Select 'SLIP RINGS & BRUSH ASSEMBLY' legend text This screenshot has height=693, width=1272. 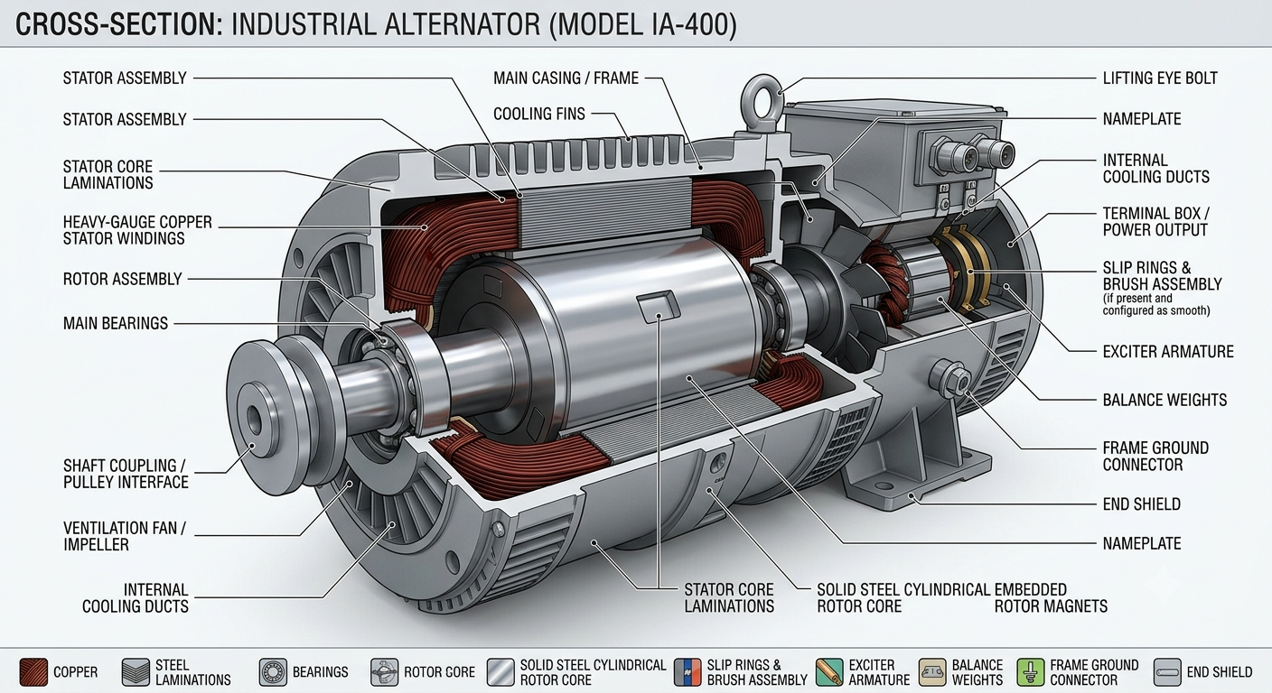coord(757,672)
